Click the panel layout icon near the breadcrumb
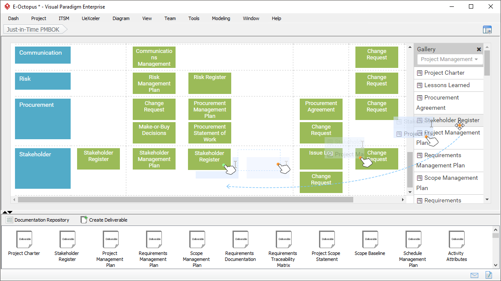The width and height of the screenshot is (501, 281). coord(487,29)
